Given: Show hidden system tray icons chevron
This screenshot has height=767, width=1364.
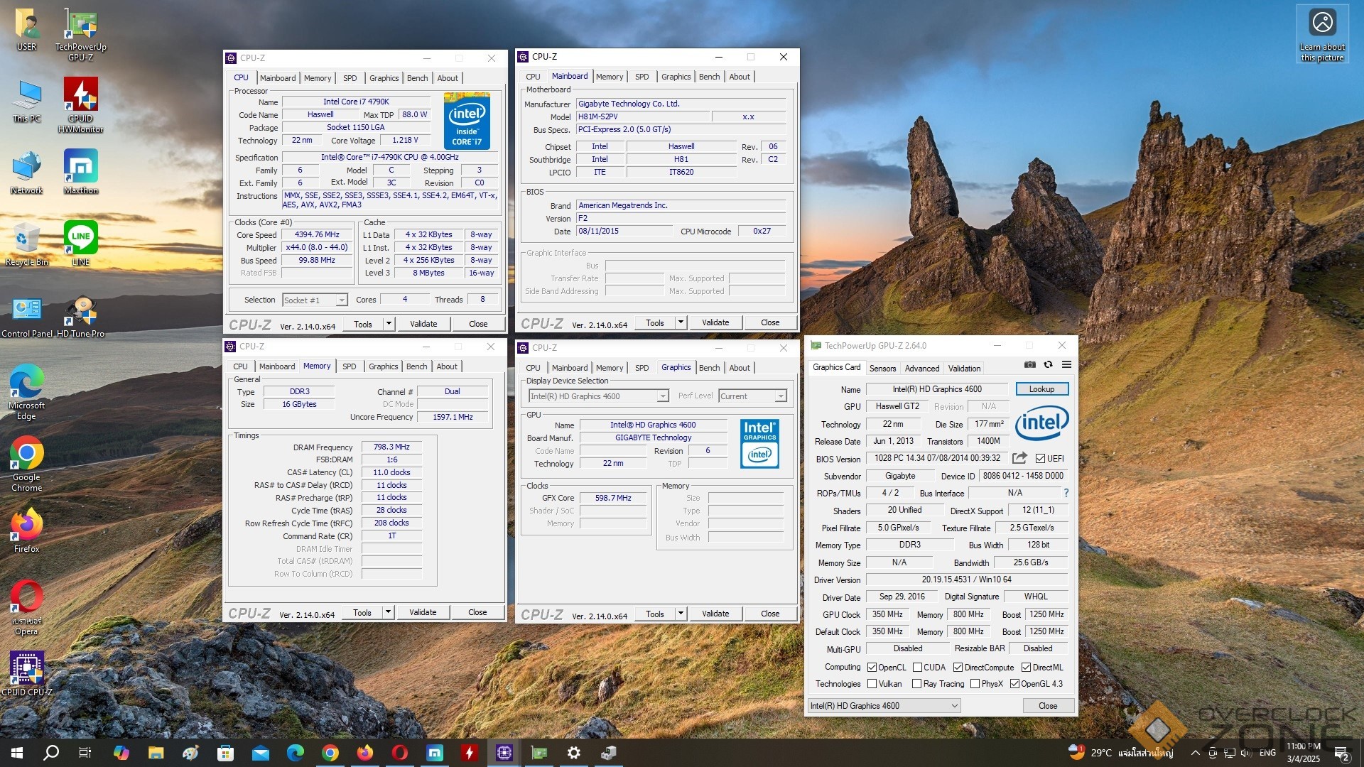Looking at the screenshot, I should point(1195,753).
